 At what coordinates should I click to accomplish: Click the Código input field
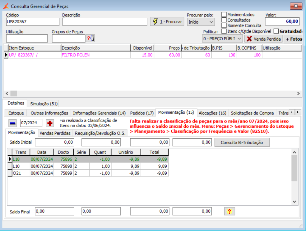click(x=33, y=22)
